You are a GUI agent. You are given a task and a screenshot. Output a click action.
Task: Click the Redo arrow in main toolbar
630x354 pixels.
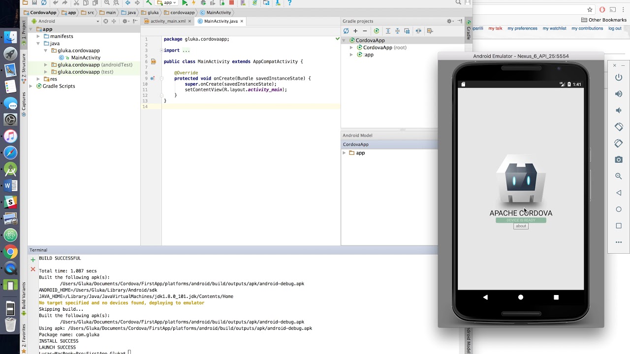64,2
